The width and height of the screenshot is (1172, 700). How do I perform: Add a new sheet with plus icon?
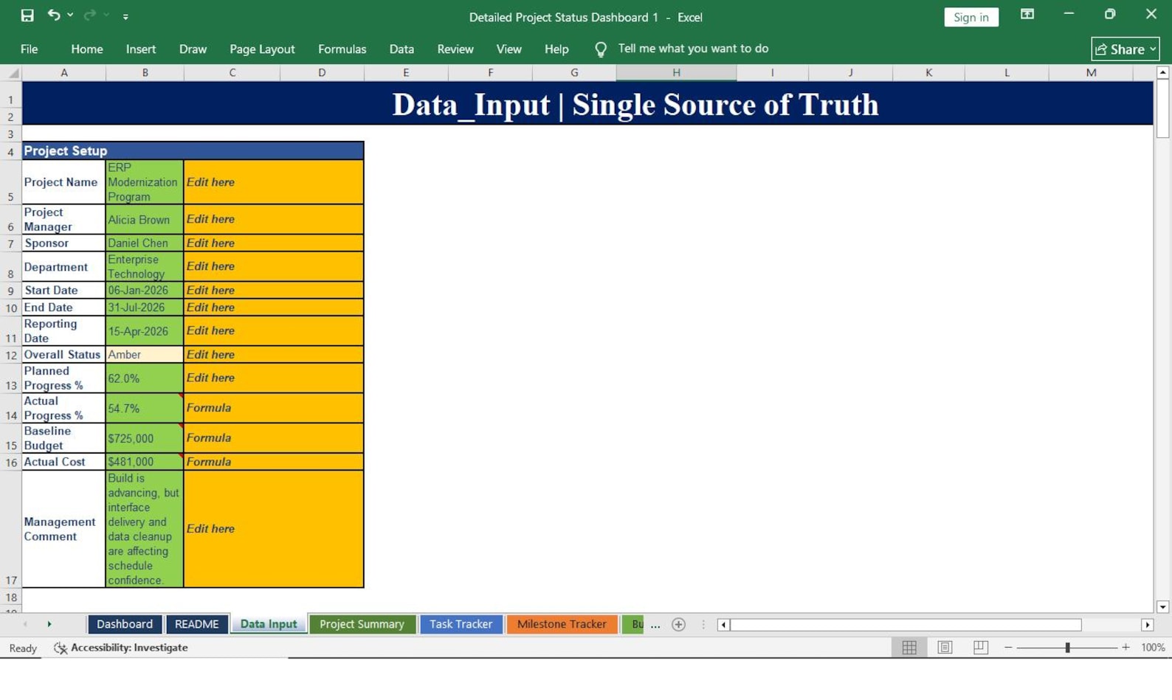pos(678,625)
